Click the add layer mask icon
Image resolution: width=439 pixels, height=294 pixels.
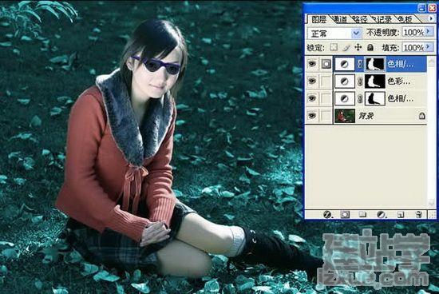point(345,215)
